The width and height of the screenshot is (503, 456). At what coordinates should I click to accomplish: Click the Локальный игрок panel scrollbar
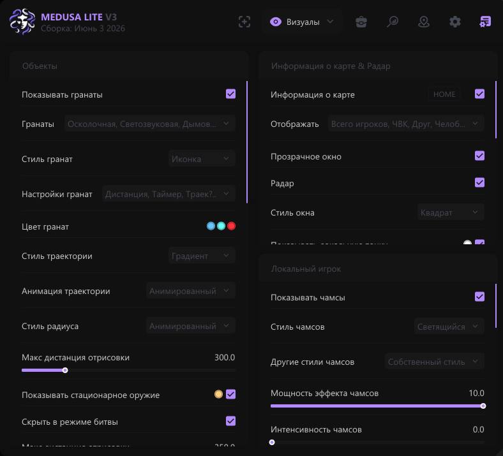point(495,305)
